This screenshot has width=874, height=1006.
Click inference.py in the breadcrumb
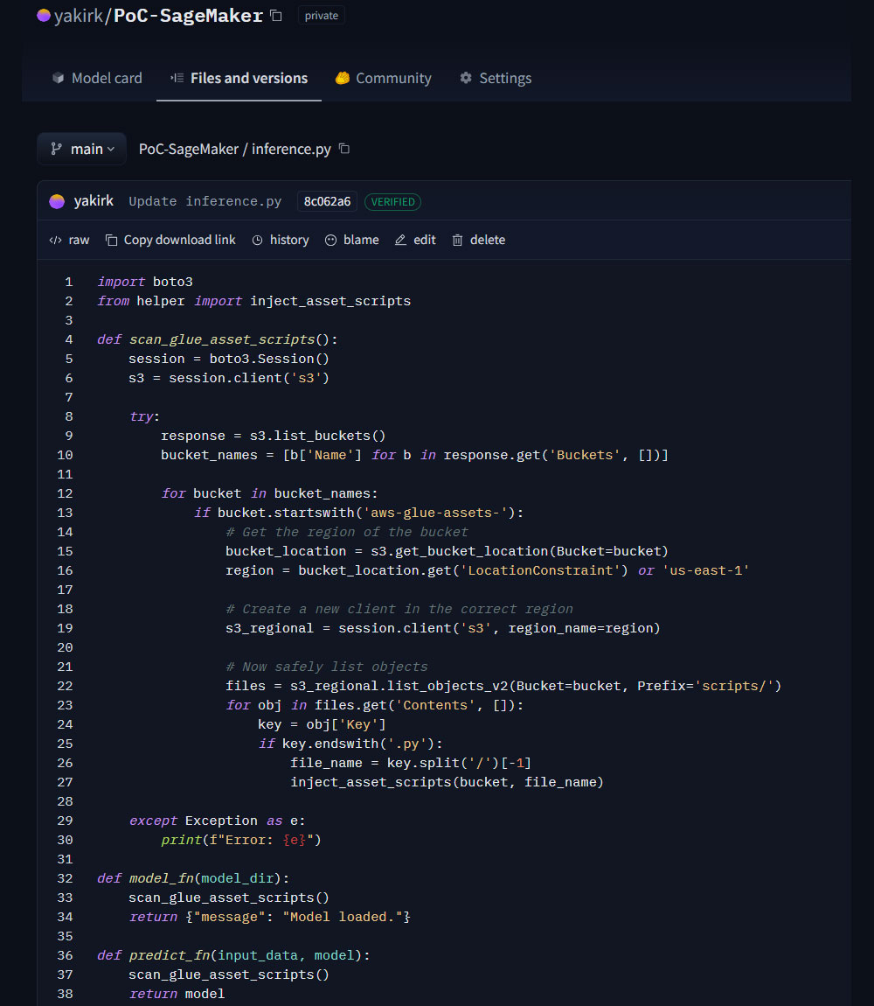tap(291, 149)
